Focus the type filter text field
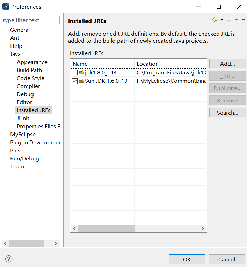This screenshot has height=267, width=247. tap(31, 20)
